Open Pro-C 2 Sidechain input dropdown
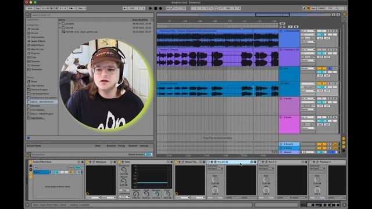Image resolution: width=372 pixels, height=209 pixels. point(266,168)
